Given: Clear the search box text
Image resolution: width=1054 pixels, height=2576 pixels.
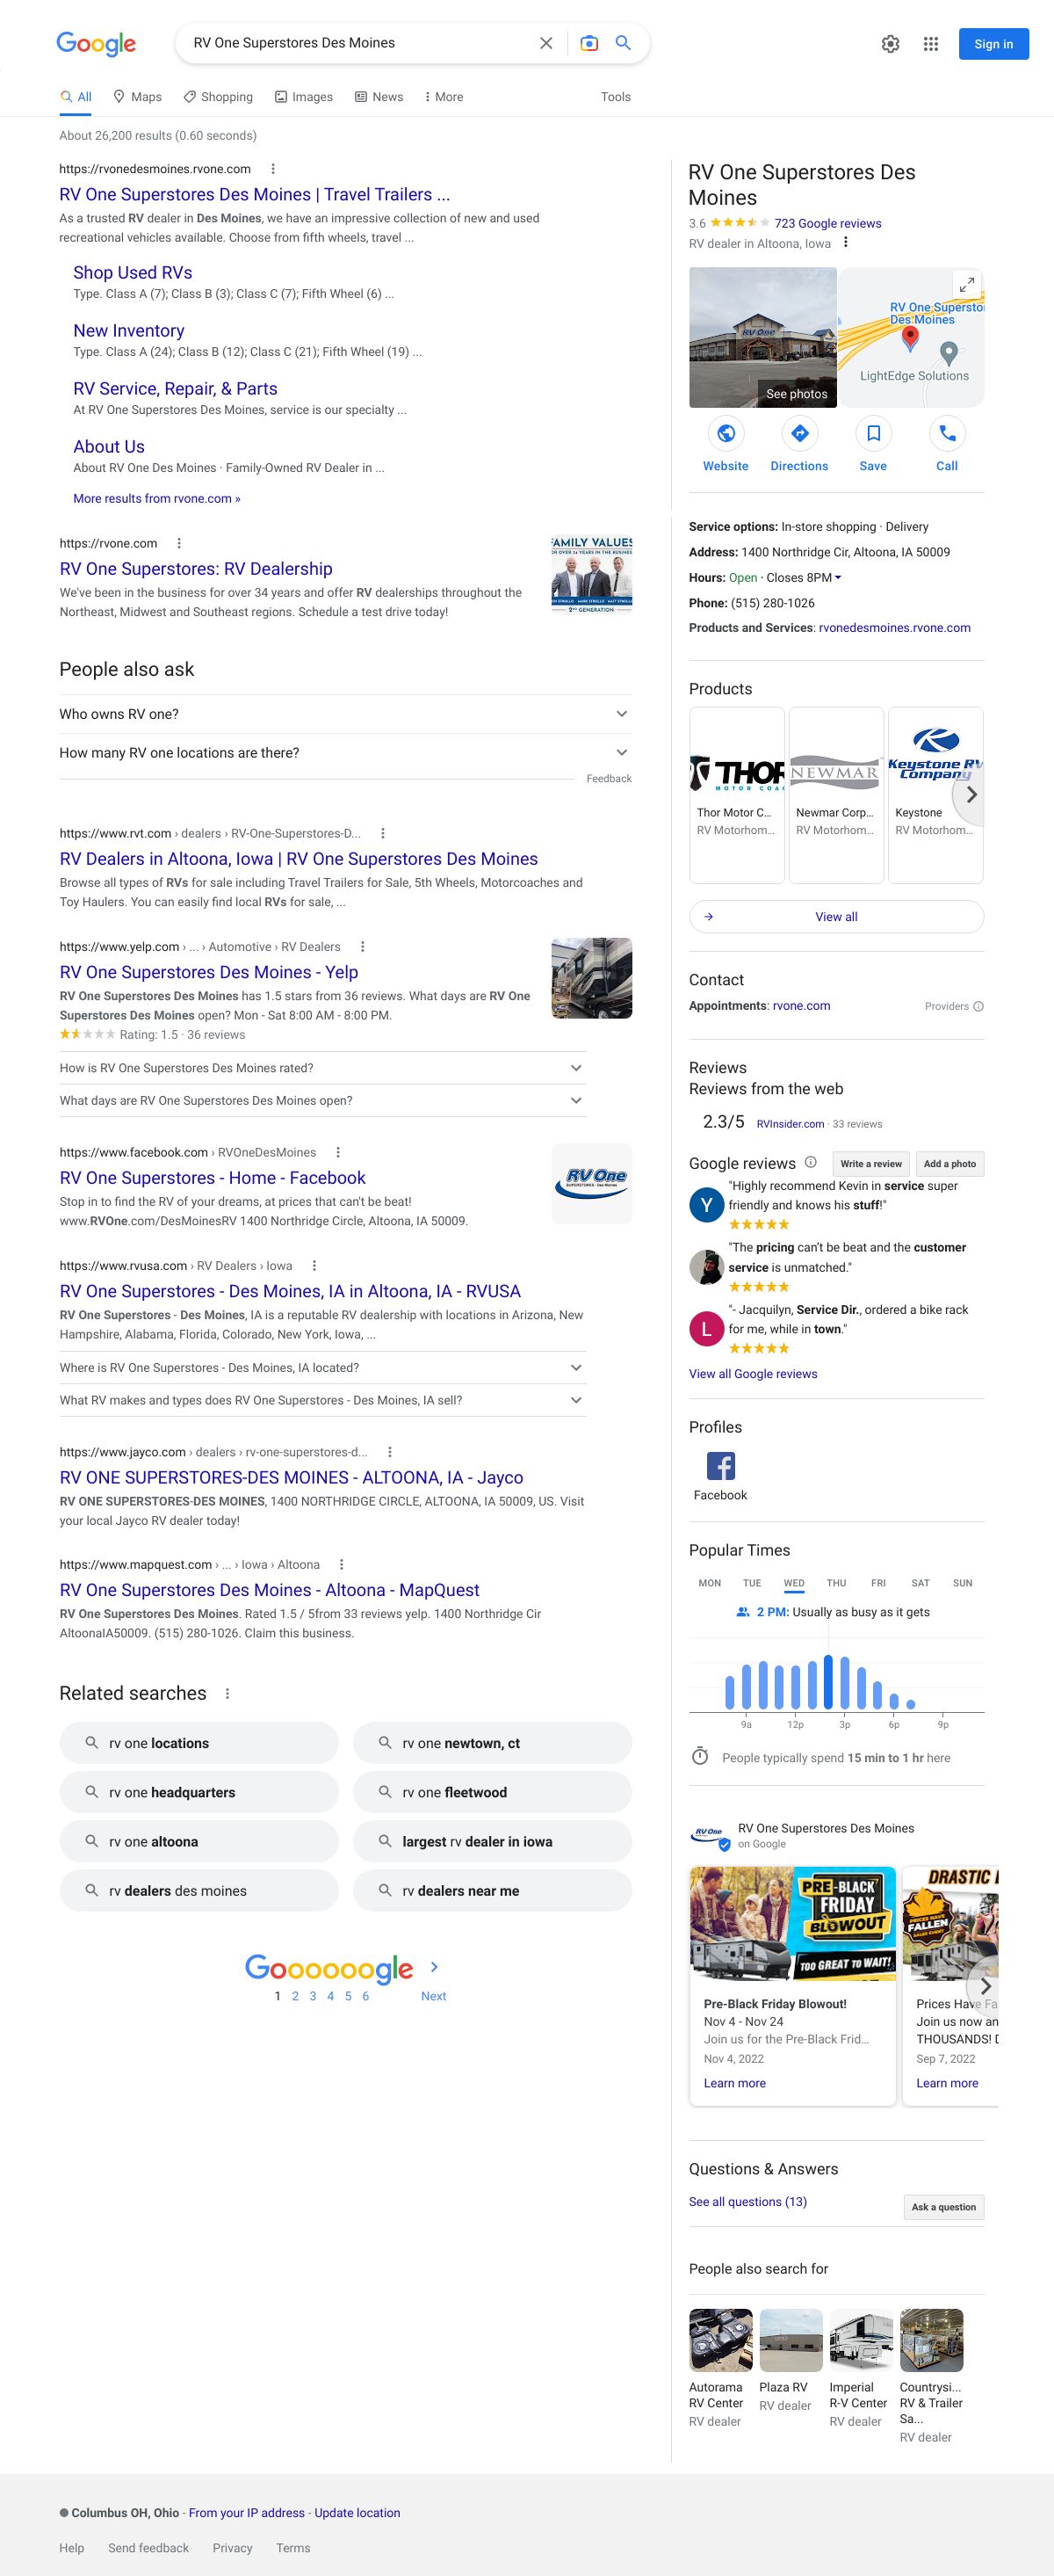Looking at the screenshot, I should (x=545, y=43).
